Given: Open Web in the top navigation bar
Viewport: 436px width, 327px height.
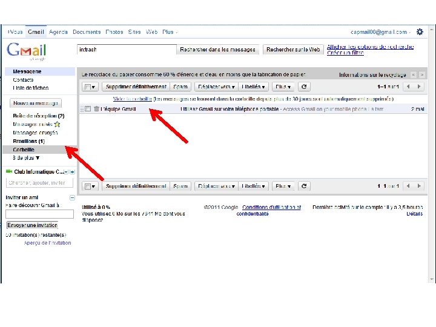Looking at the screenshot, I should pyautogui.click(x=151, y=32).
